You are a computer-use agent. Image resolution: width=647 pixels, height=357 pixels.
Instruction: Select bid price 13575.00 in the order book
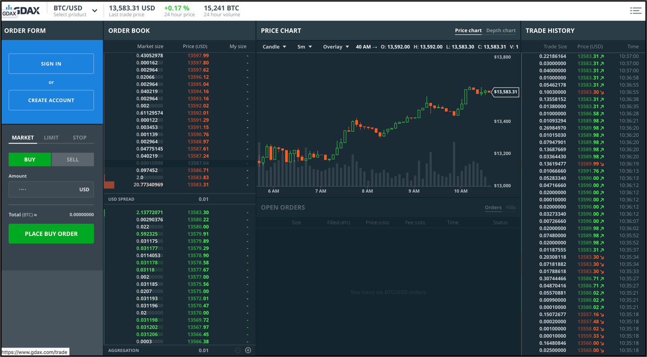(198, 292)
